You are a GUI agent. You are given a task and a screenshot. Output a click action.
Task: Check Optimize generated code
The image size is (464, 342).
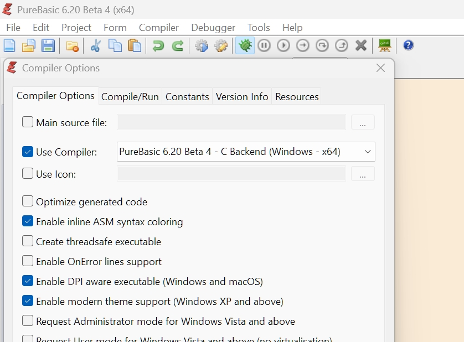click(x=28, y=201)
